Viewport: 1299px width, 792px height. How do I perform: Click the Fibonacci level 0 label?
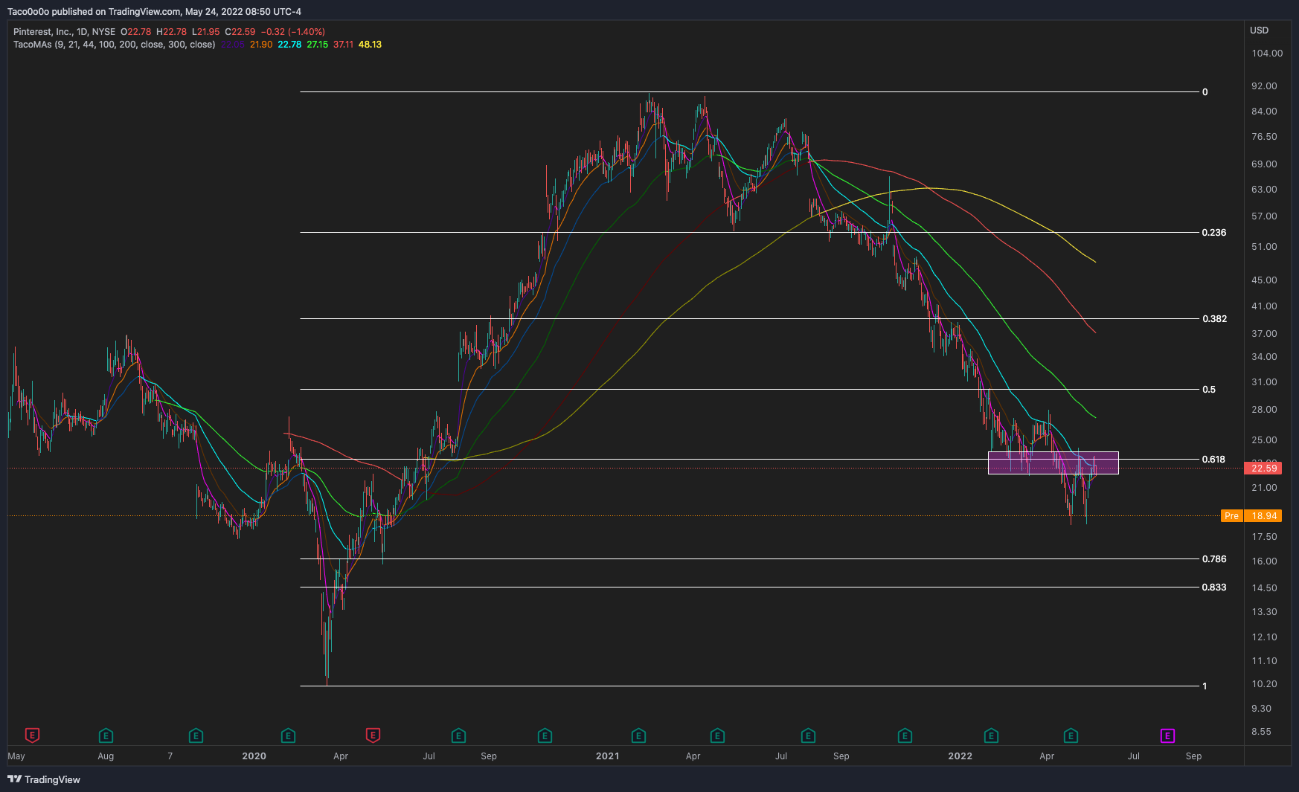[1205, 92]
